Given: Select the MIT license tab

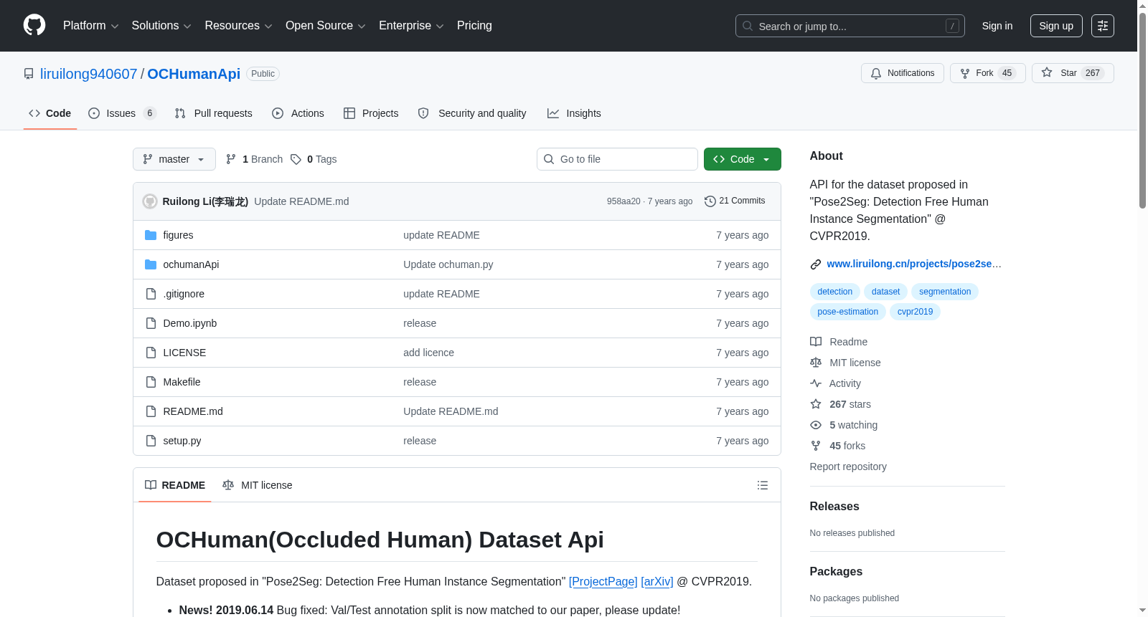Looking at the screenshot, I should click(258, 485).
